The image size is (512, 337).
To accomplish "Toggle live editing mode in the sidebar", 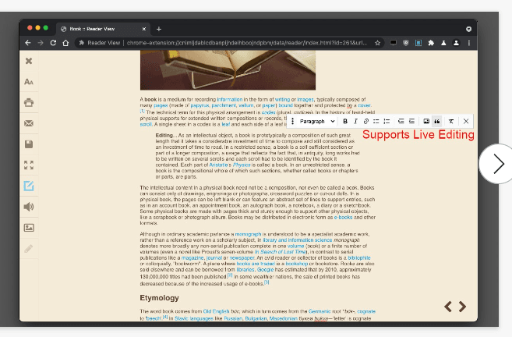I will [29, 186].
